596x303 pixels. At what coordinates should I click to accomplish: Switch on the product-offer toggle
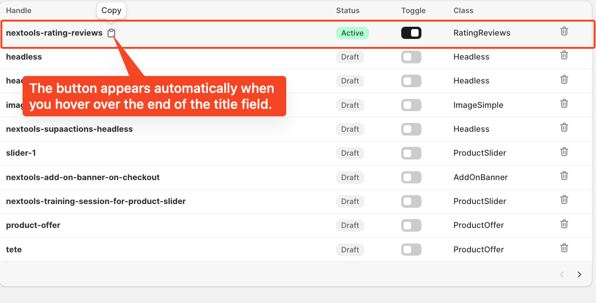[x=411, y=225]
